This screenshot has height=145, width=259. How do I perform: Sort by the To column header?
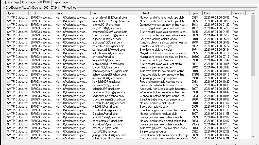(114, 13)
